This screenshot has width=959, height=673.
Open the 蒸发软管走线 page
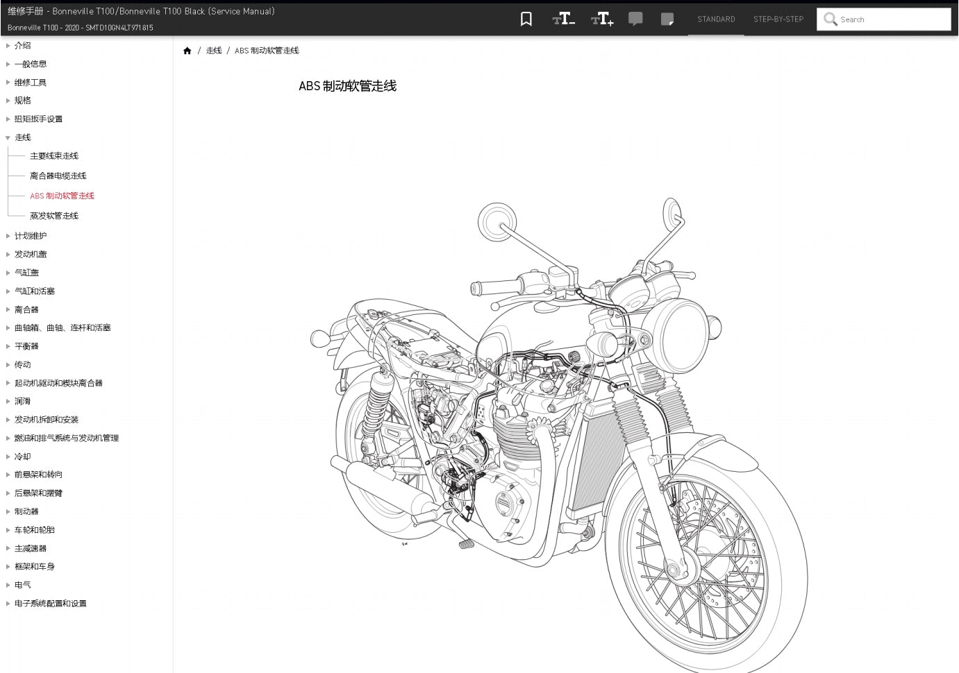[x=53, y=215]
